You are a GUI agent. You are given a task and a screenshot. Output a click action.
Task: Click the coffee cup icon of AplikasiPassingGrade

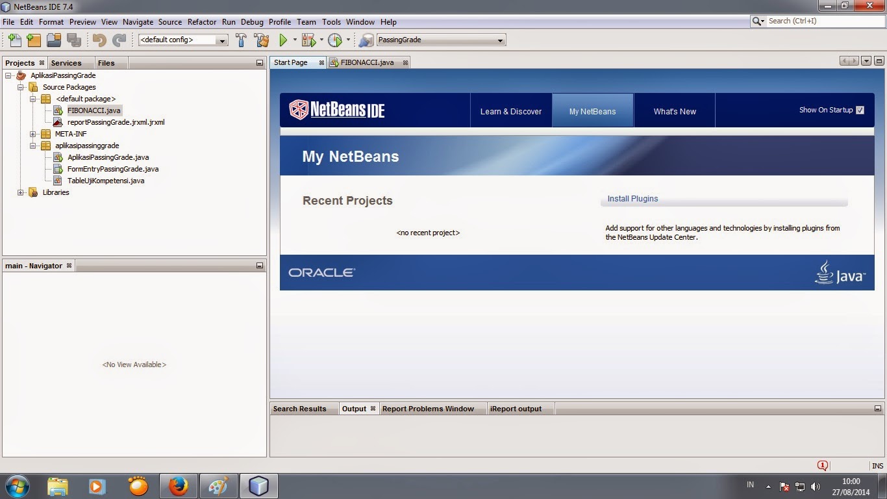tap(22, 75)
